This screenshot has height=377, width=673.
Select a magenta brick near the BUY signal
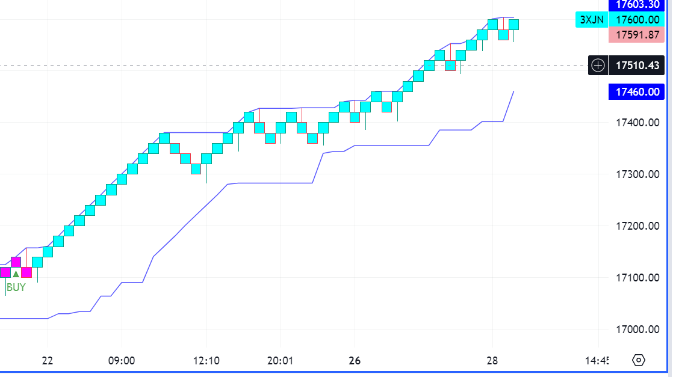(x=15, y=262)
